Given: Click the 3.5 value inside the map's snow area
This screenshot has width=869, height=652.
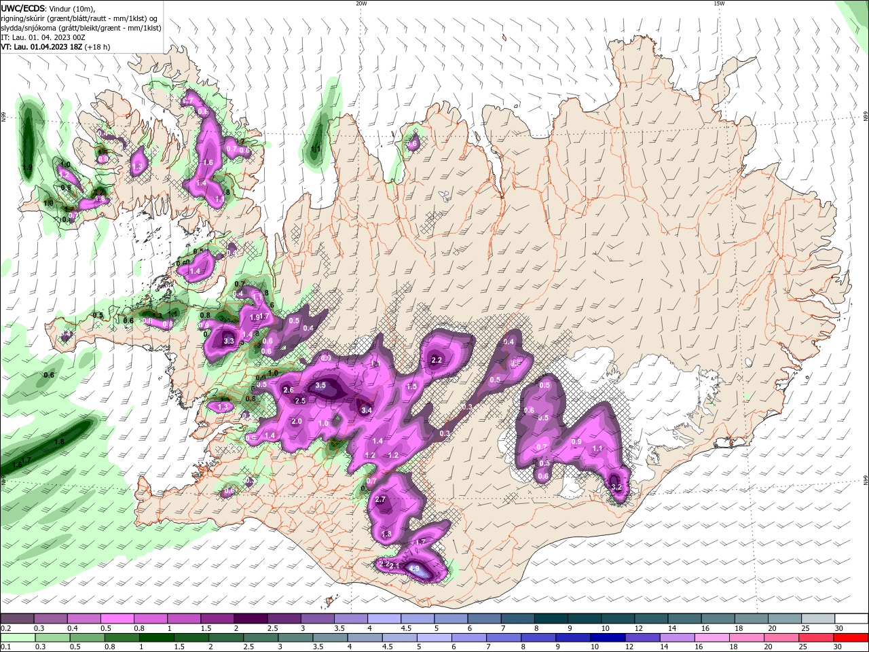Looking at the screenshot, I should (x=321, y=385).
